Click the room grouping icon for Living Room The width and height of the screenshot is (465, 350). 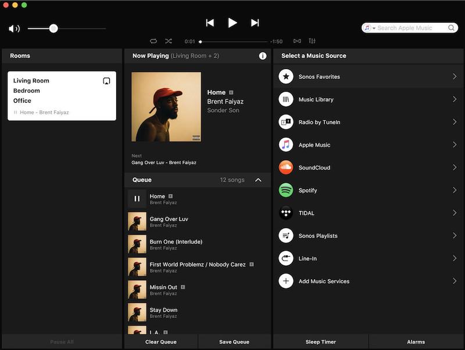point(106,81)
